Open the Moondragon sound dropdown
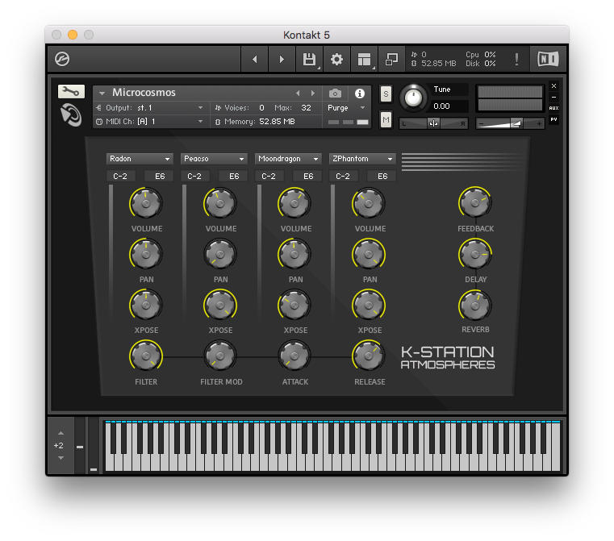The height and width of the screenshot is (541, 614). (288, 159)
